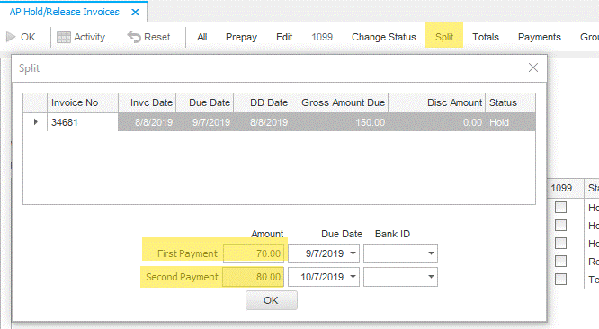Click the Second Payment amount field
This screenshot has width=599, height=329.
click(254, 277)
